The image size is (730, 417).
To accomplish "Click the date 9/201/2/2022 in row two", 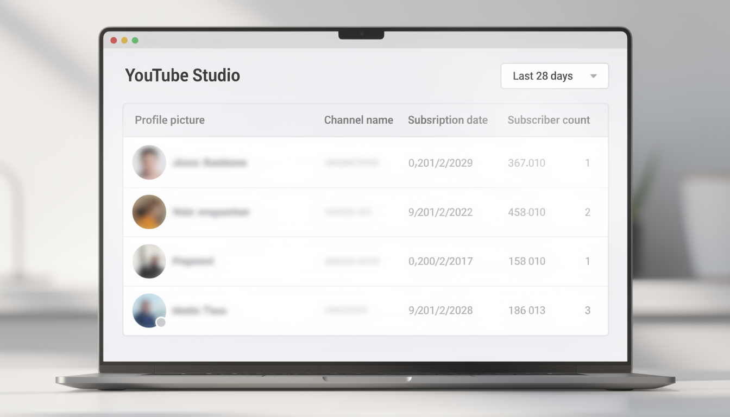I will 440,212.
